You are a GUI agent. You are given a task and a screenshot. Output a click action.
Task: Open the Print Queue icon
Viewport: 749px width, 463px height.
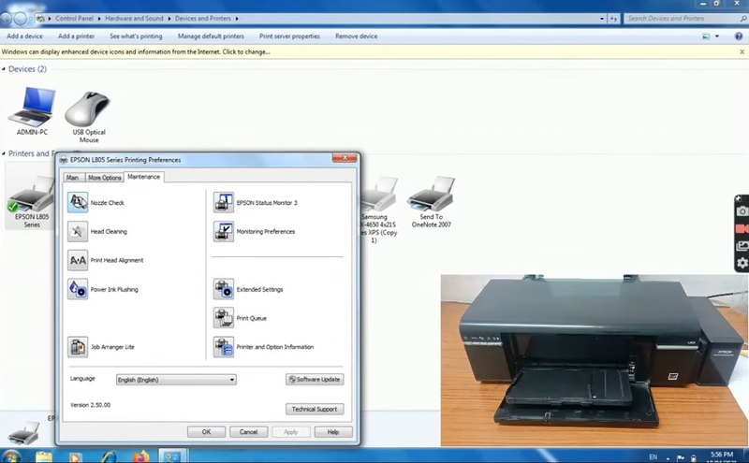pyautogui.click(x=224, y=318)
